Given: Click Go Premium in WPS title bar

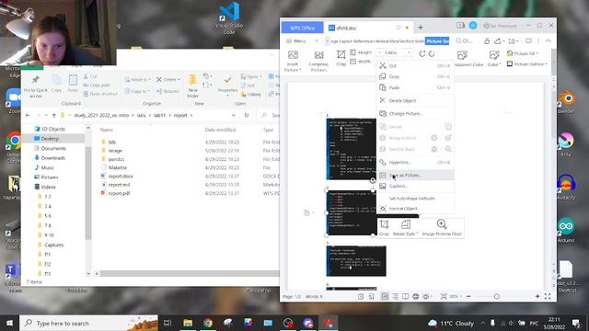Looking at the screenshot, I should coord(501,26).
